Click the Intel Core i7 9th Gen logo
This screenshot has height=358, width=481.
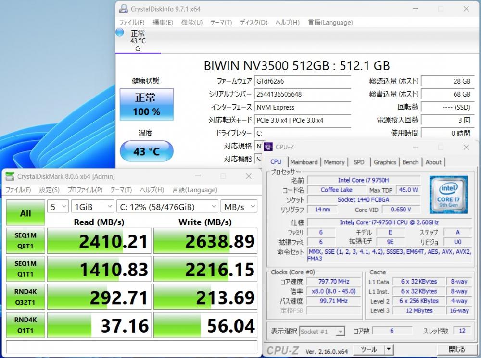coord(448,194)
